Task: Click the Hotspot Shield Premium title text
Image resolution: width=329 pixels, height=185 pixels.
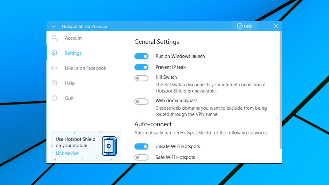Action: (85, 26)
